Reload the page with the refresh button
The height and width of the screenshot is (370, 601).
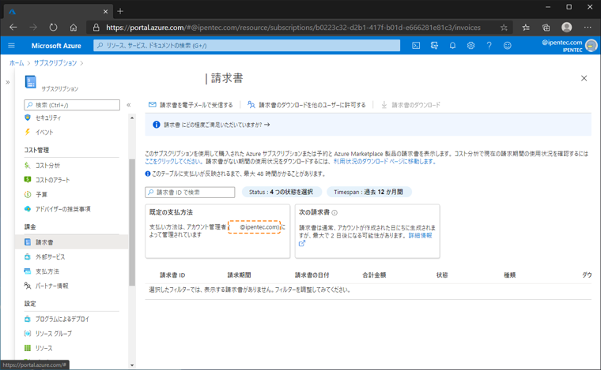coord(53,27)
